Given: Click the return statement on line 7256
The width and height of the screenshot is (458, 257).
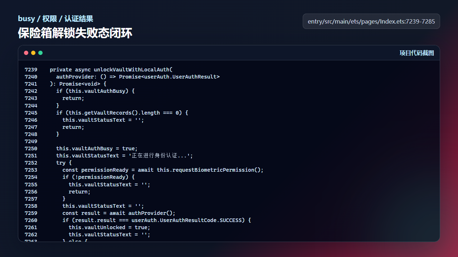Looking at the screenshot, I should coord(80,191).
